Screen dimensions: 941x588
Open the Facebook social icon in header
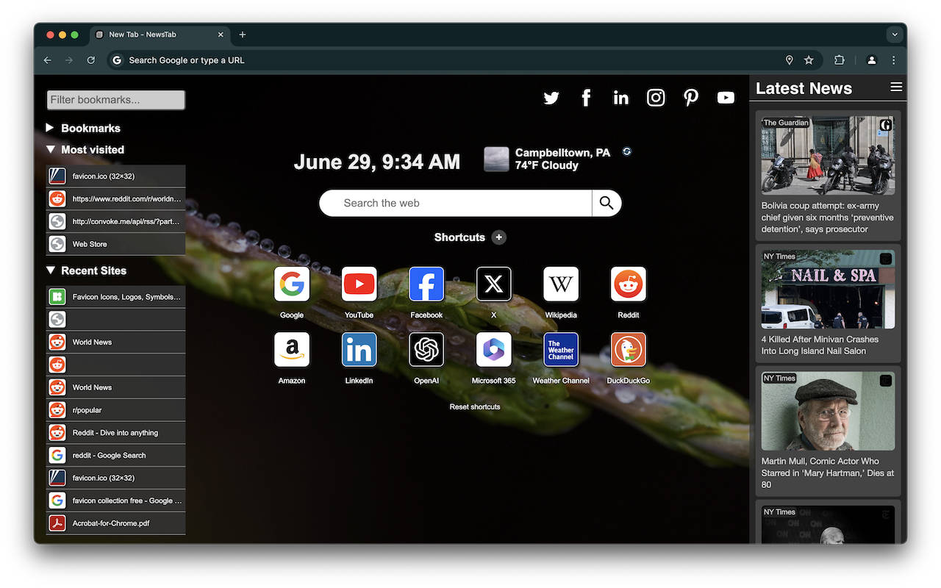[586, 98]
